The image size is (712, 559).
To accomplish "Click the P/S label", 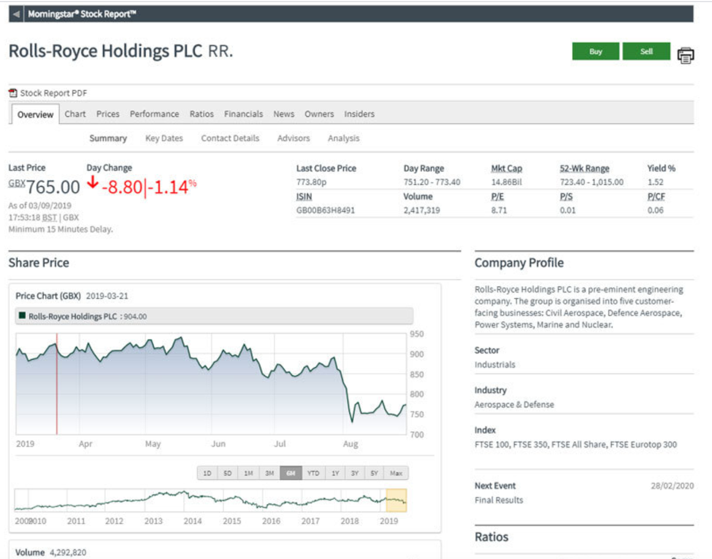I will (566, 197).
